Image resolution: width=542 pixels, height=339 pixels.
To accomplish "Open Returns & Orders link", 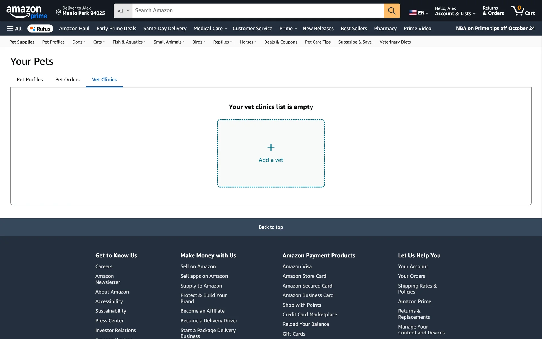I will (x=493, y=11).
